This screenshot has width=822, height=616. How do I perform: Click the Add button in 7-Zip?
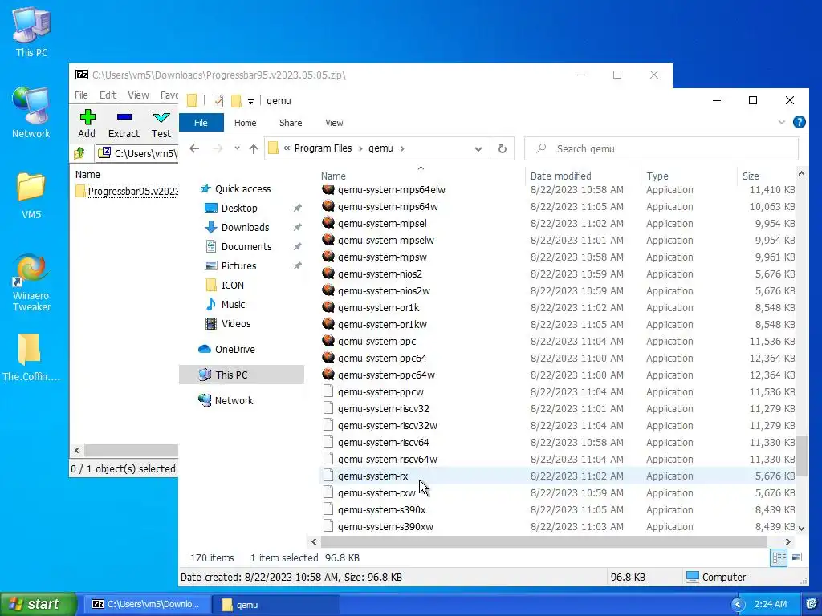pos(87,124)
